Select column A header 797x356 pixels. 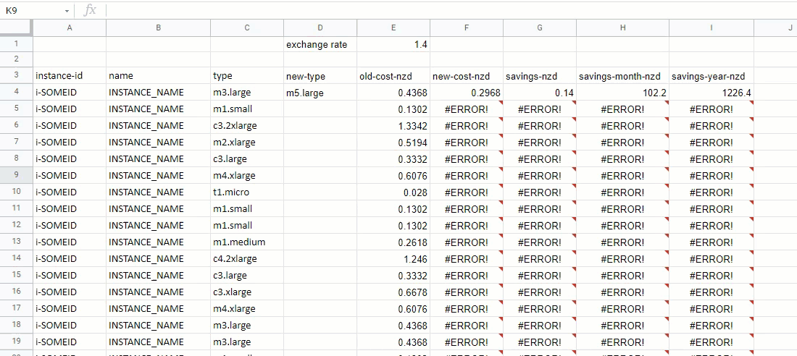pos(70,27)
